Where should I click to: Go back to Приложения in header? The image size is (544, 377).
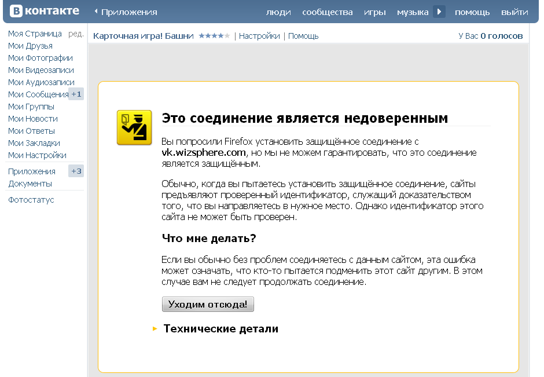126,12
